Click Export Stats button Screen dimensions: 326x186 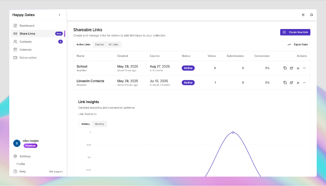coord(298,44)
